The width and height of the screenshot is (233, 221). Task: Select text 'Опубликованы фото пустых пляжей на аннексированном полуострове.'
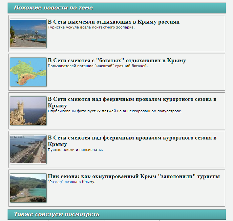click(x=115, y=111)
